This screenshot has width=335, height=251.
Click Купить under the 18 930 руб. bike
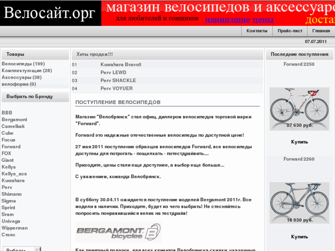click(x=300, y=237)
